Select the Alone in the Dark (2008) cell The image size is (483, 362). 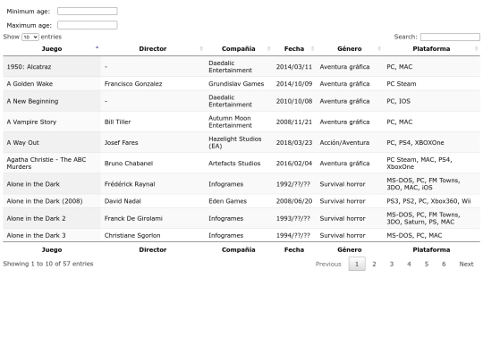coord(52,201)
